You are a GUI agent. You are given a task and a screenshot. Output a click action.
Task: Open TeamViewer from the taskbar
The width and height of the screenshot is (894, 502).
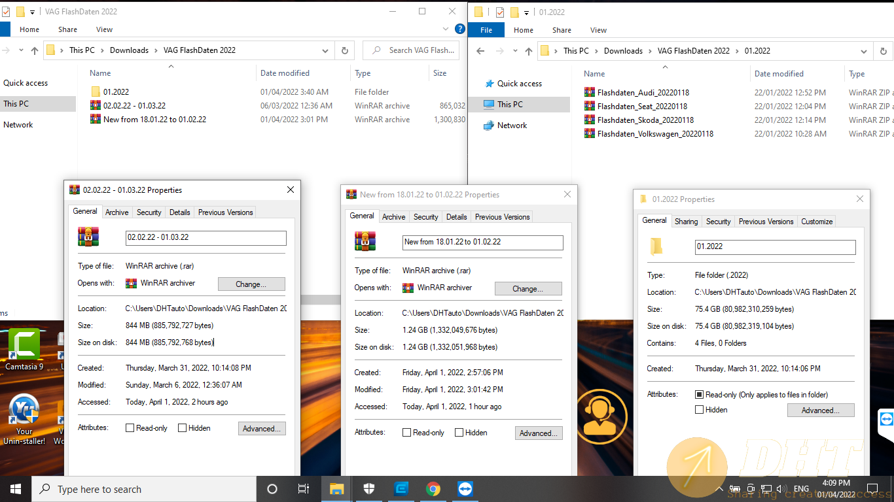(465, 489)
